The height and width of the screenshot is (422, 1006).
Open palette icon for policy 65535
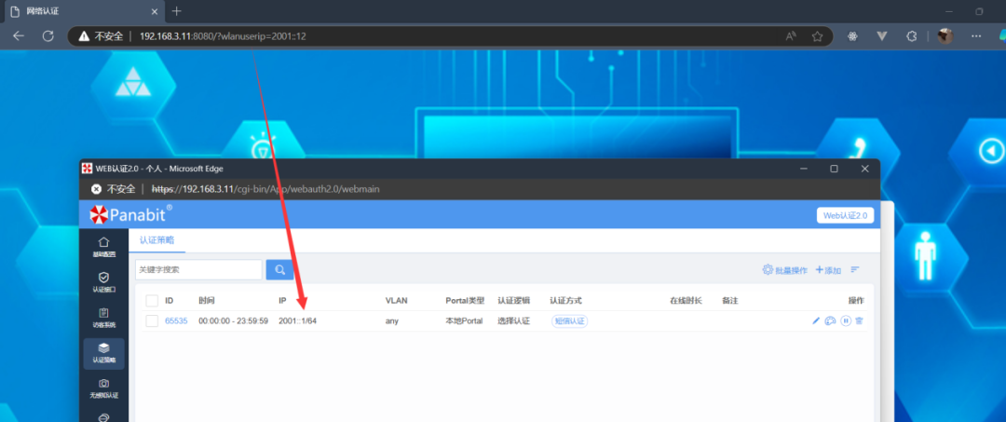(830, 320)
